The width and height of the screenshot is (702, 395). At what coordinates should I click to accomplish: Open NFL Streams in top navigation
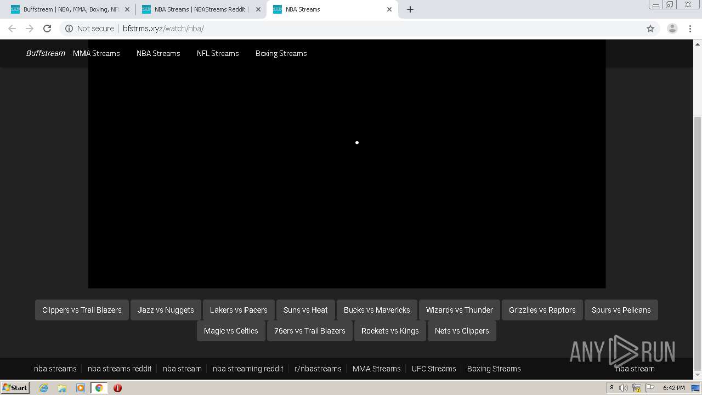point(218,53)
